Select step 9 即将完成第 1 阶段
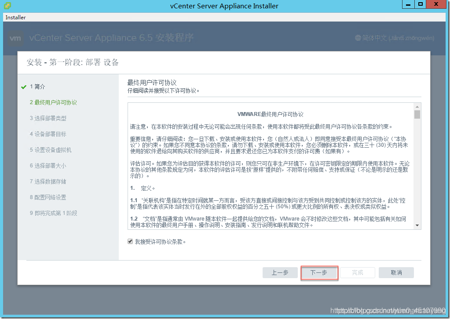450x319 pixels. 54,213
